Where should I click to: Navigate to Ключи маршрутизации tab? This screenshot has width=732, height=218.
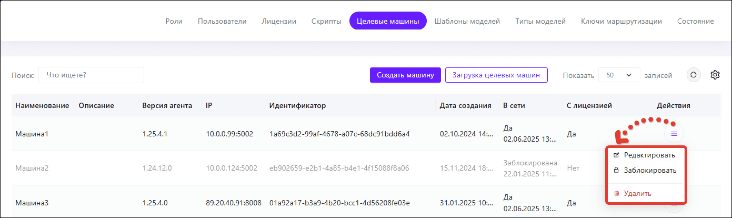tap(621, 22)
